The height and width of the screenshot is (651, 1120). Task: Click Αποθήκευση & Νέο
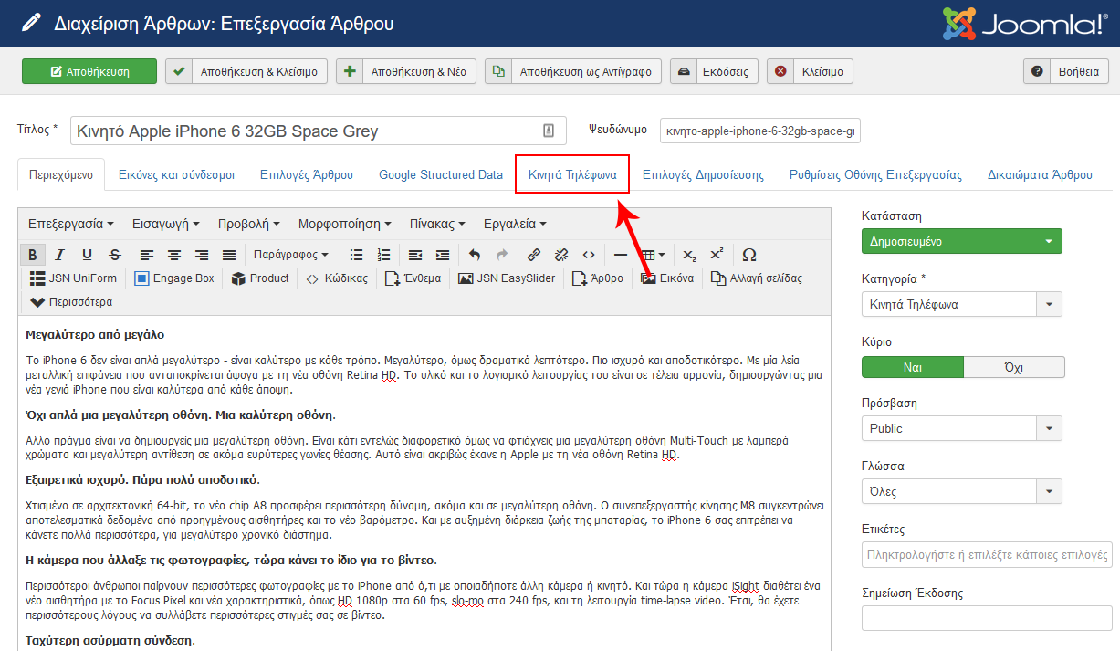[406, 71]
